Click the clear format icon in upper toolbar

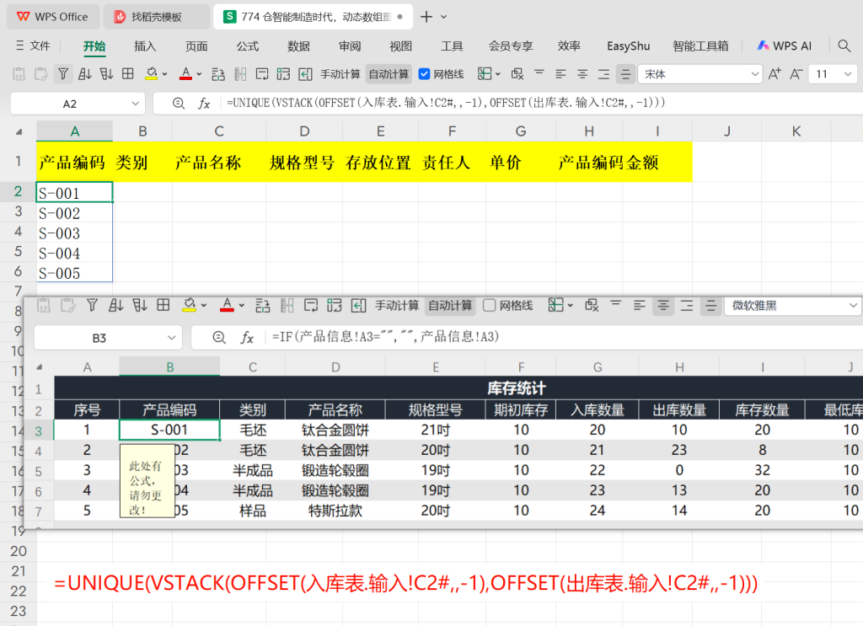coord(517,73)
